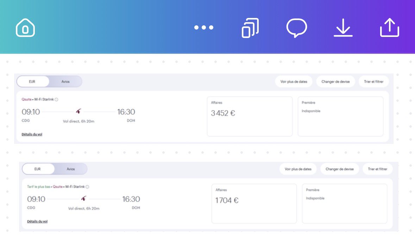
Task: Click the Tarif le plus bas label
Action: click(x=39, y=187)
